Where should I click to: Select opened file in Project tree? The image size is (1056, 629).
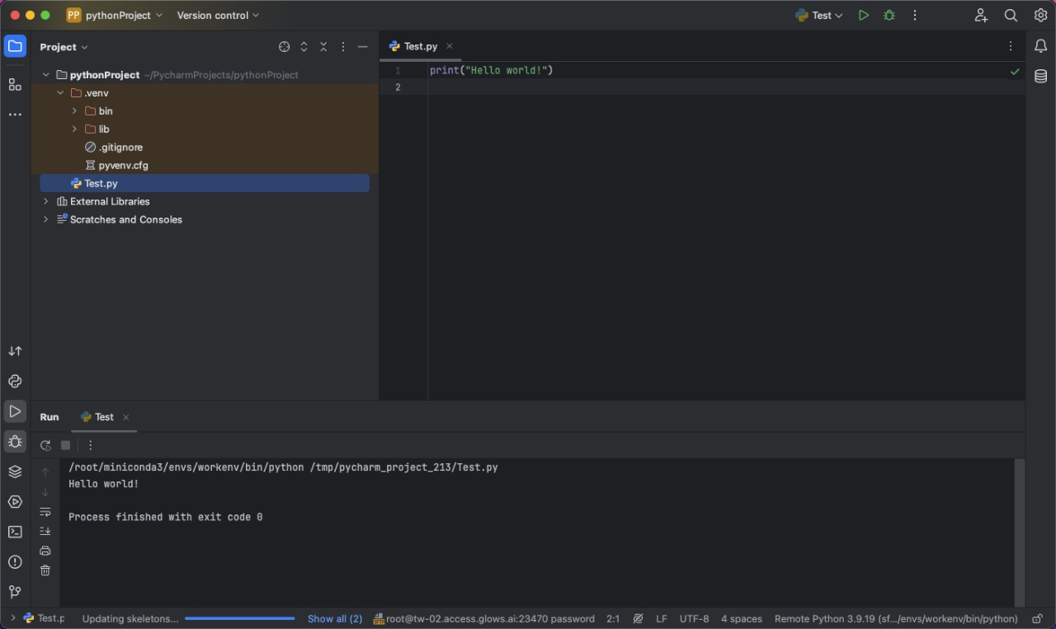click(284, 47)
